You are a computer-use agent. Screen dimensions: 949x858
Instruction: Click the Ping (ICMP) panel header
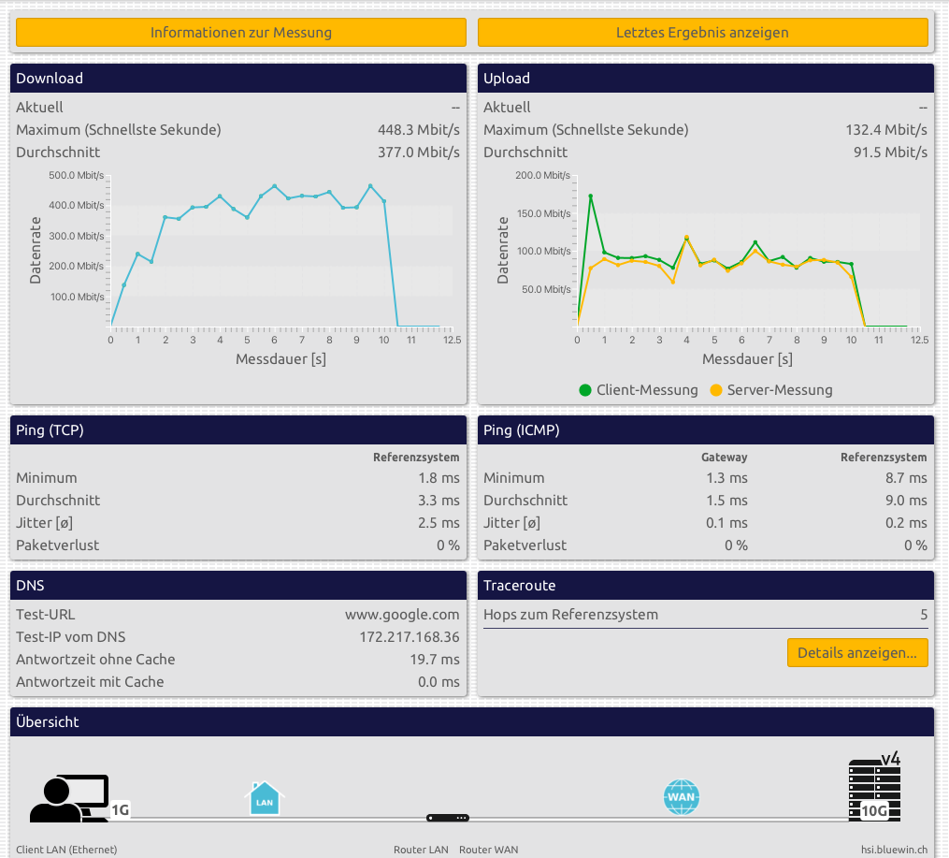click(x=706, y=429)
